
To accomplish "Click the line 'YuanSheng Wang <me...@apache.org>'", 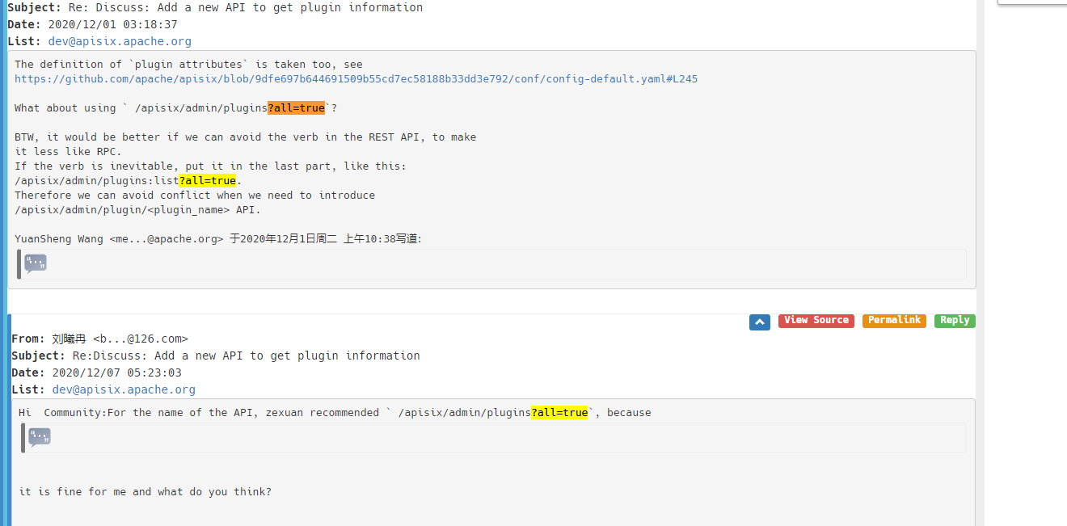I will coord(218,239).
